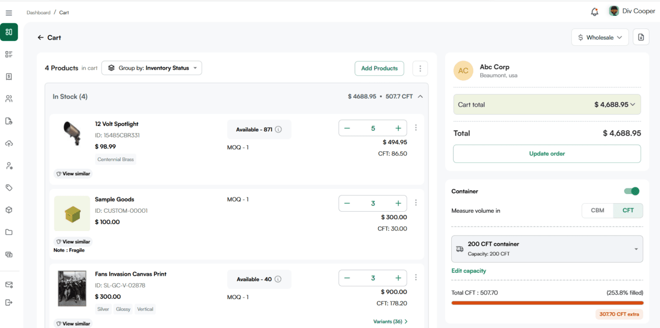Open Group by Inventory Status dropdown
This screenshot has width=660, height=328.
(x=152, y=68)
